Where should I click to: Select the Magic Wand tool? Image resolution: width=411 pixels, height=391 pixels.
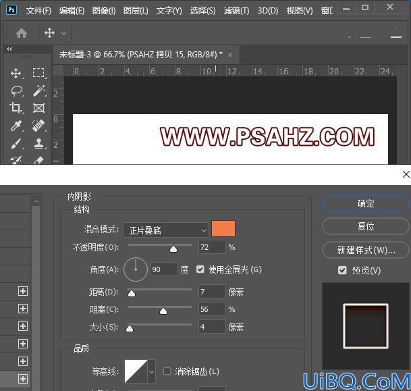[38, 90]
